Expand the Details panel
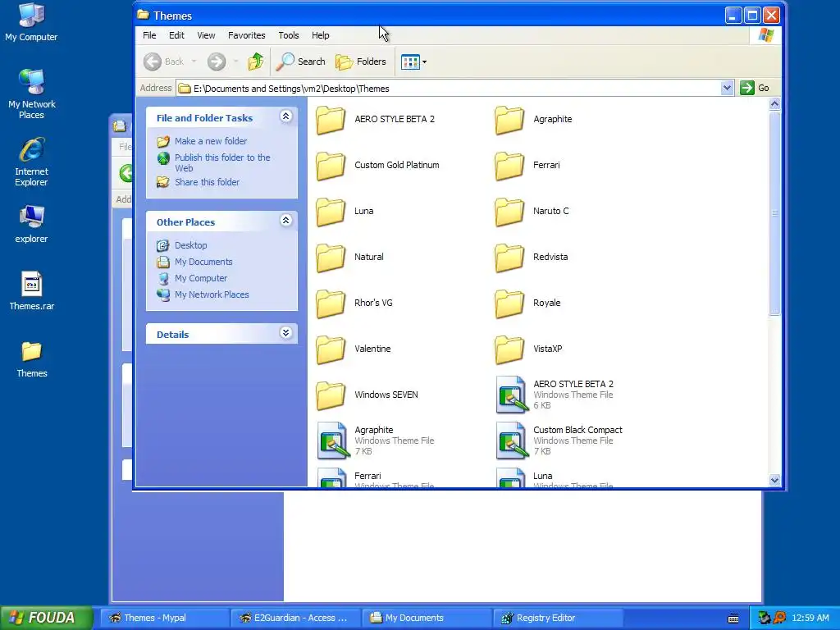This screenshot has width=840, height=630. coord(286,333)
